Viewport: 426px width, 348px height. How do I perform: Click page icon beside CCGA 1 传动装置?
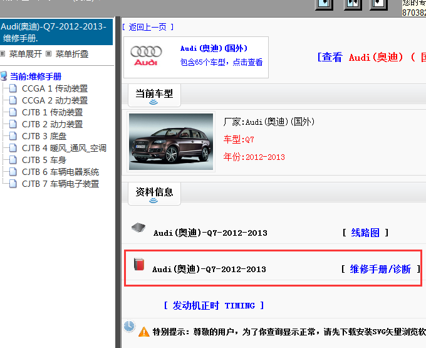pyautogui.click(x=13, y=88)
